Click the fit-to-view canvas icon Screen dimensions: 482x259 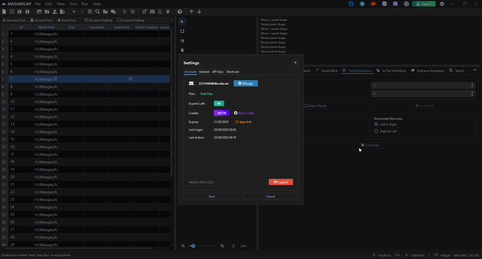[x=233, y=246]
